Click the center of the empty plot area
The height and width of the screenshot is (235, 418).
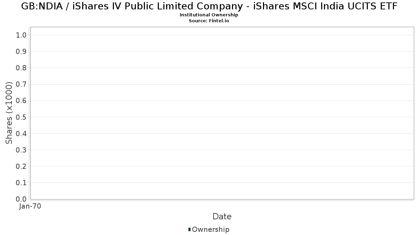(222, 113)
